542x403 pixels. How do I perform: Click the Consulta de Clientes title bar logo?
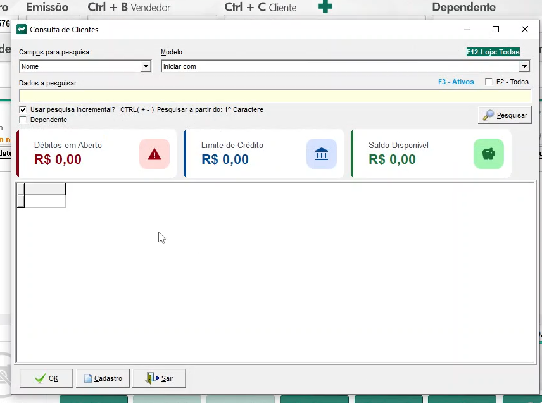[x=22, y=29]
